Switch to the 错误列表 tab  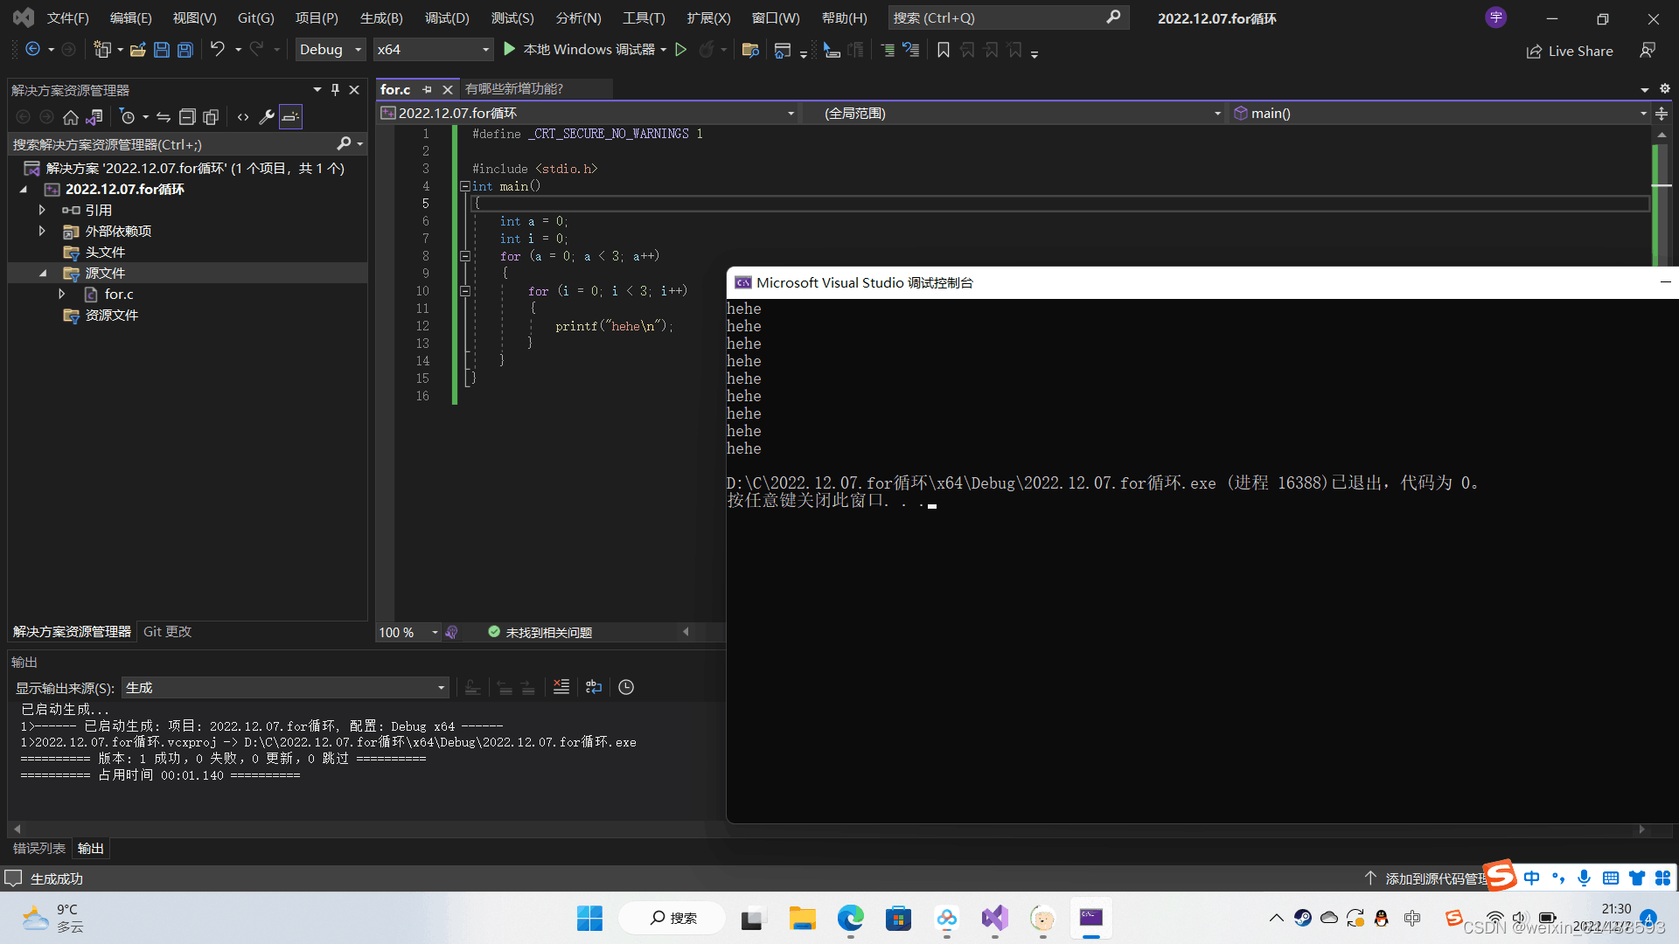click(x=39, y=848)
